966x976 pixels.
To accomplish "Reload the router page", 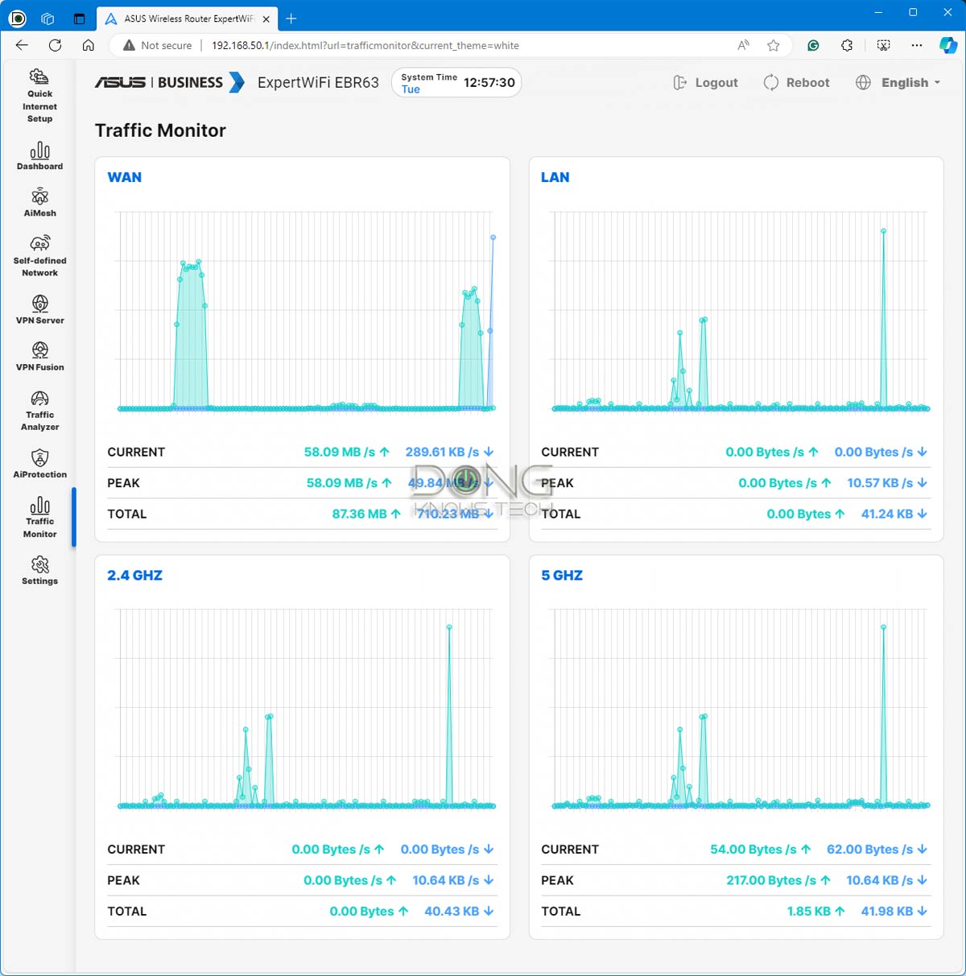I will point(55,45).
